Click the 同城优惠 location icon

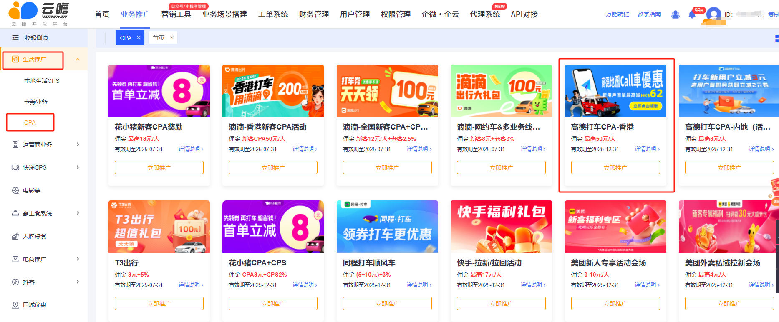15,305
